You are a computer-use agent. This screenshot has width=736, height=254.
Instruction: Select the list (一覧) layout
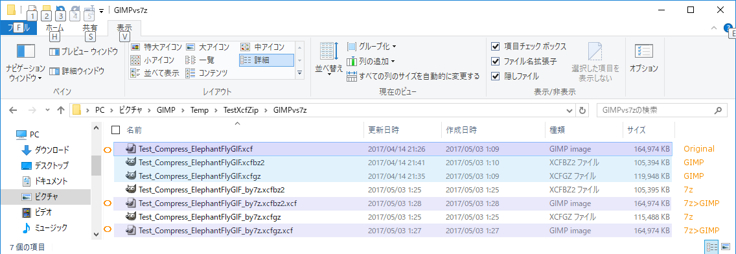[x=200, y=60]
